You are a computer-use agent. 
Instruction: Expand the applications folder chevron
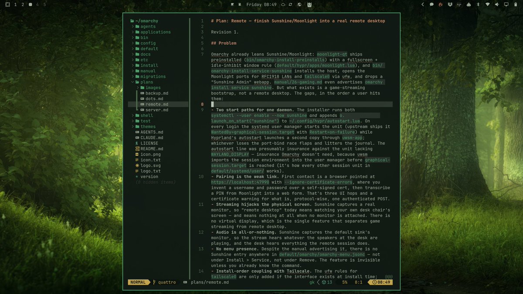coord(132,32)
